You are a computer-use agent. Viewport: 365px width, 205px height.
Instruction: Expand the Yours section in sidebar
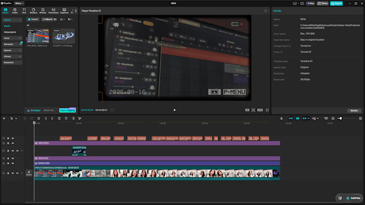12,38
